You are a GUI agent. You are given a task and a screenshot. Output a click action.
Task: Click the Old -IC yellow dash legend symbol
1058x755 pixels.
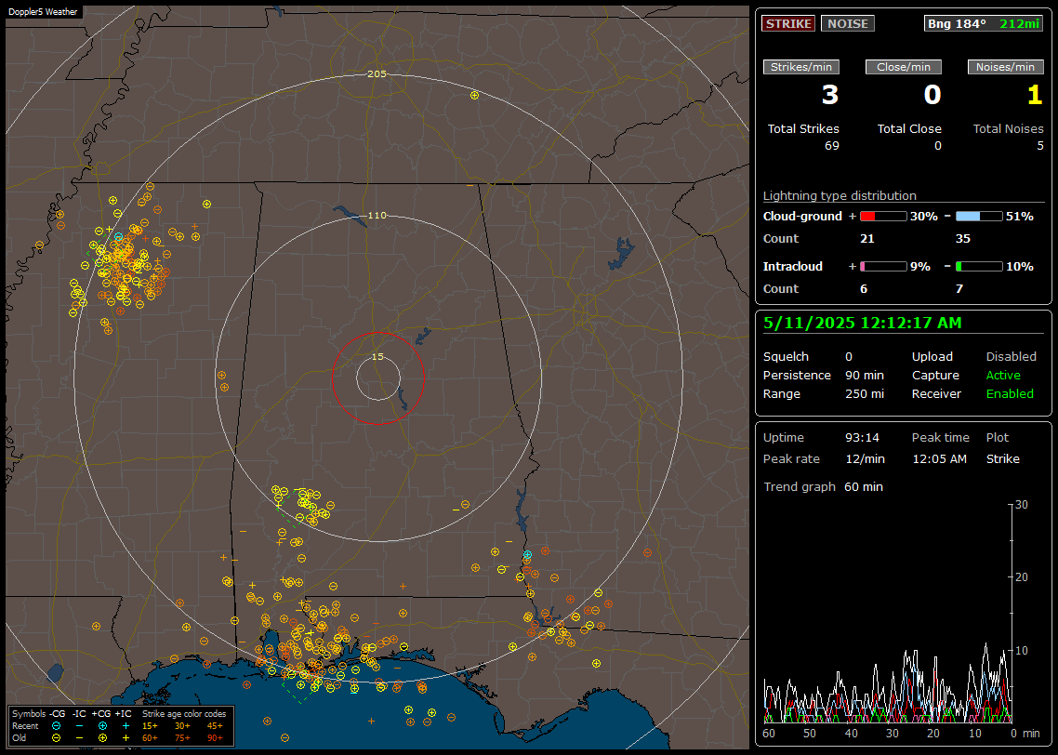point(79,738)
